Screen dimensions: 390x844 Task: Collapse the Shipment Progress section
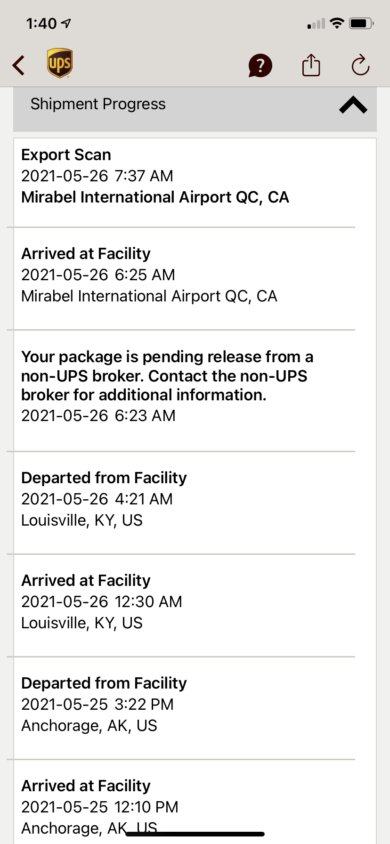click(353, 105)
